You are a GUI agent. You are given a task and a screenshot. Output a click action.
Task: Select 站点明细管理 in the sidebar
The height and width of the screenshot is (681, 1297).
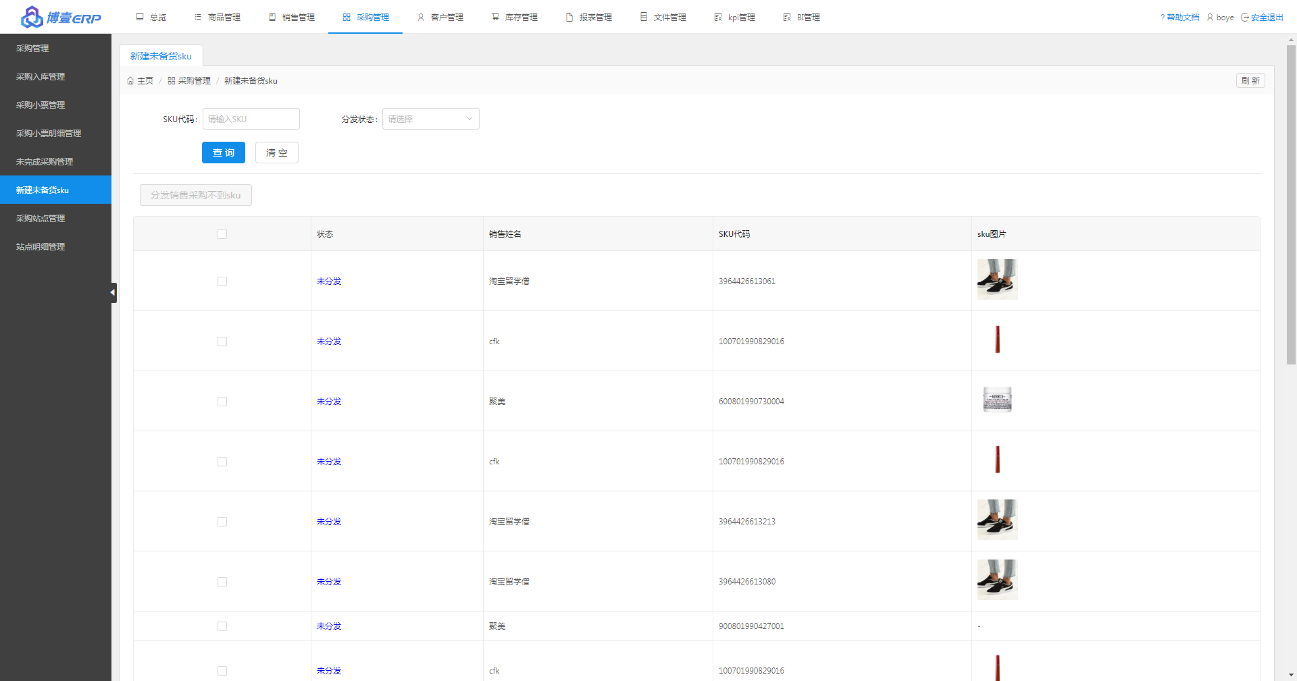coord(55,247)
